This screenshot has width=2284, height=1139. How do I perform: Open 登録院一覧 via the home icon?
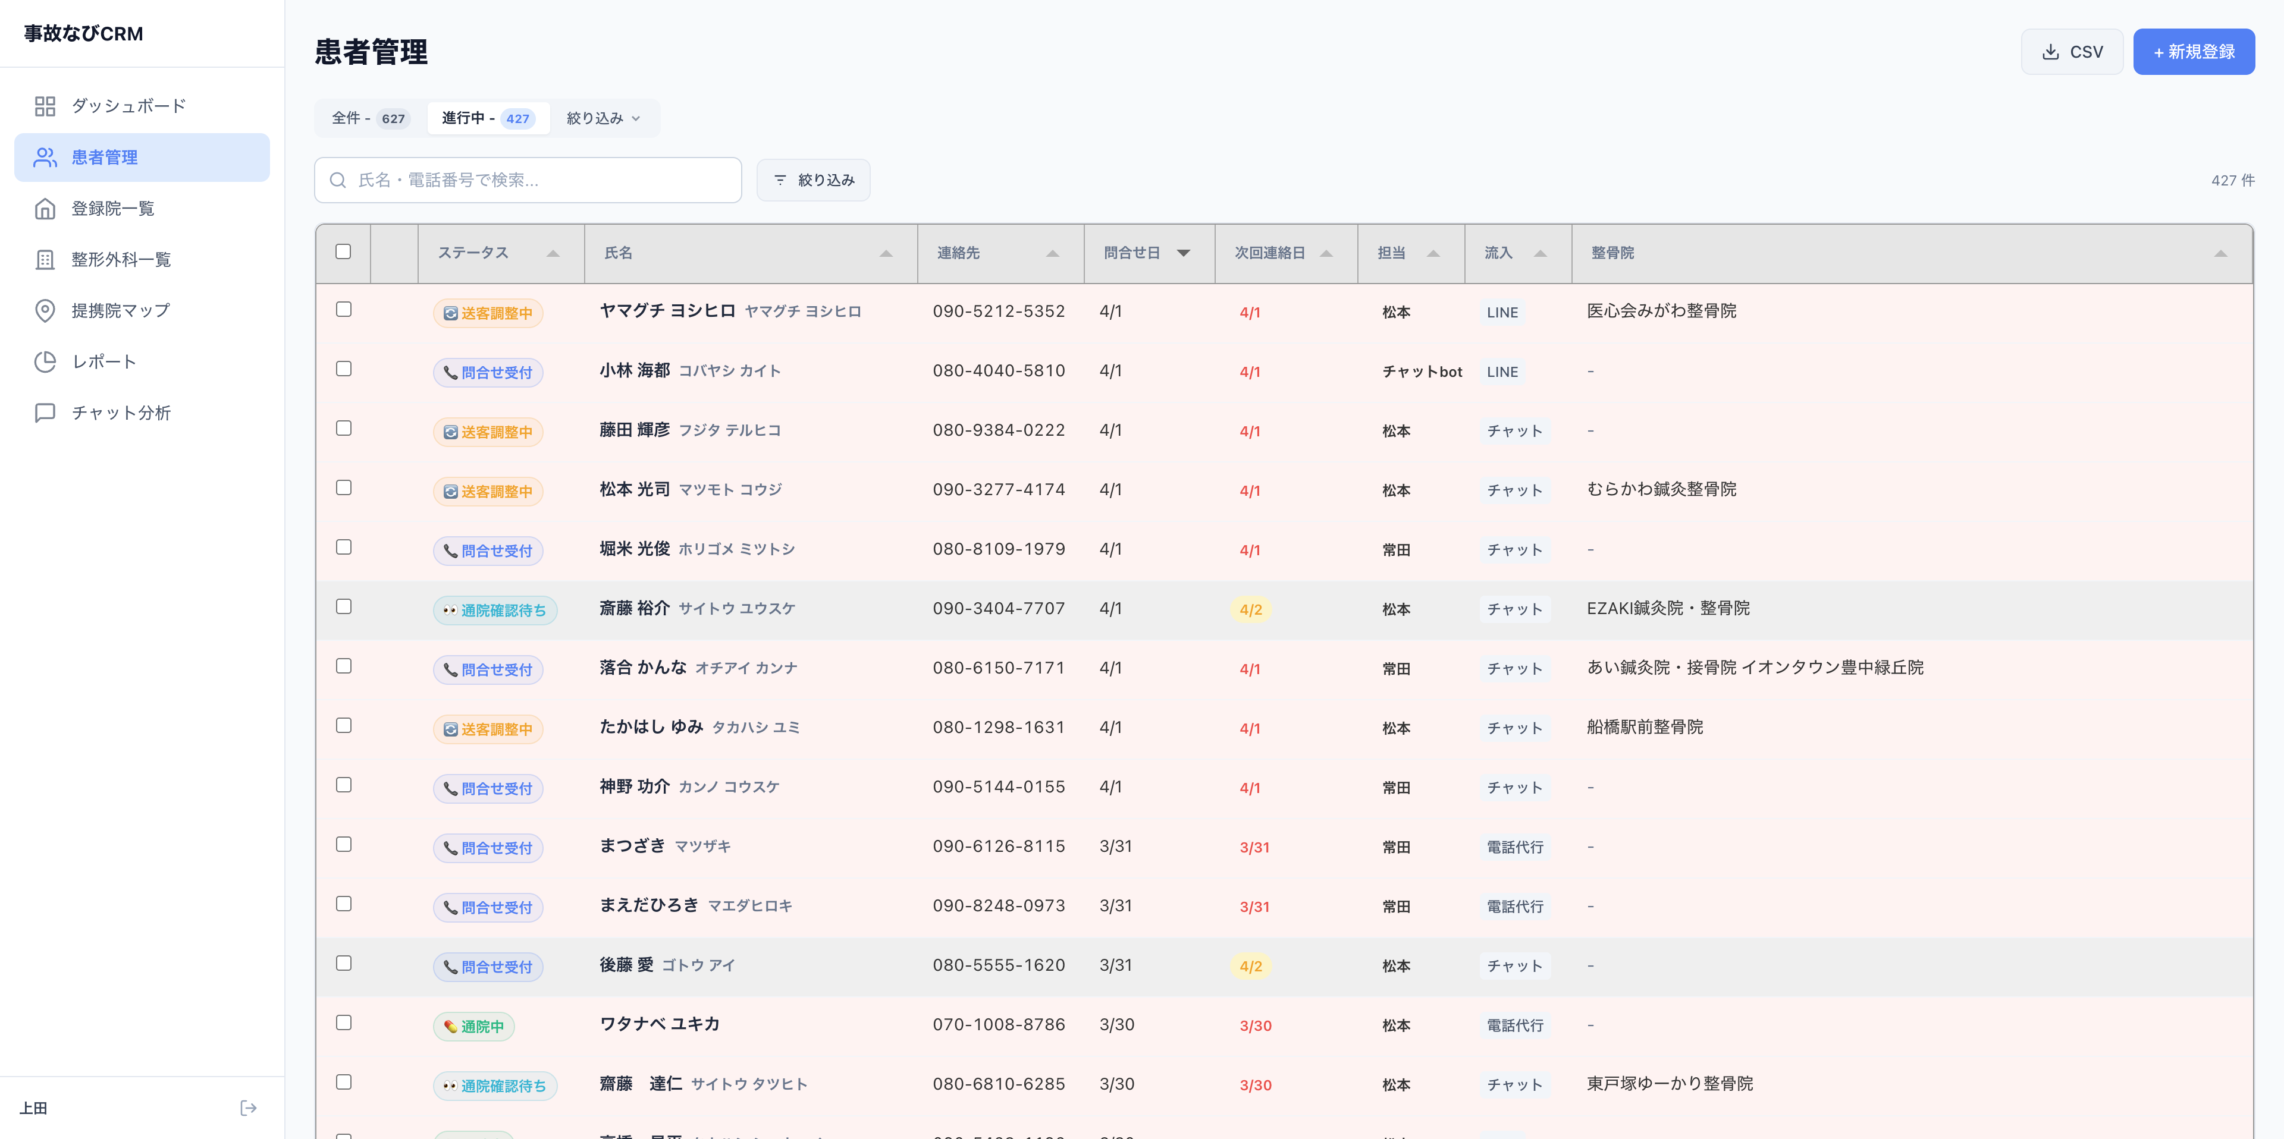tap(46, 208)
